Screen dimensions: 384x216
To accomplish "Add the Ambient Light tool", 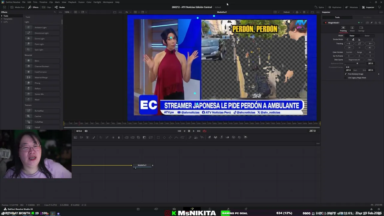I will pos(42,28).
